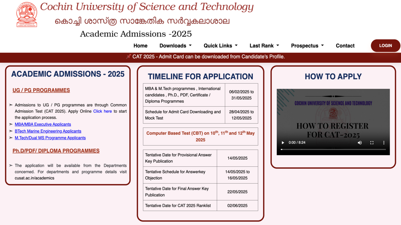The height and width of the screenshot is (225, 401).
Task: Open the video more options menu
Action: coord(384,142)
